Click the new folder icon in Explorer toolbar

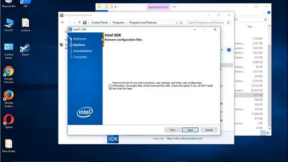[x=111, y=7]
